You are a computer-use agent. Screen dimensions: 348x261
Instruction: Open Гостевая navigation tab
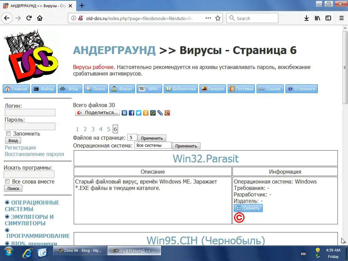point(241,89)
